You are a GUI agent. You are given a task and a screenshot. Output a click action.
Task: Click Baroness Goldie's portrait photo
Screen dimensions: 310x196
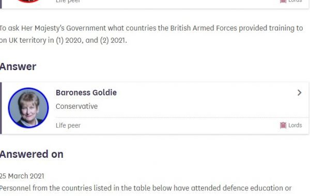tap(28, 108)
